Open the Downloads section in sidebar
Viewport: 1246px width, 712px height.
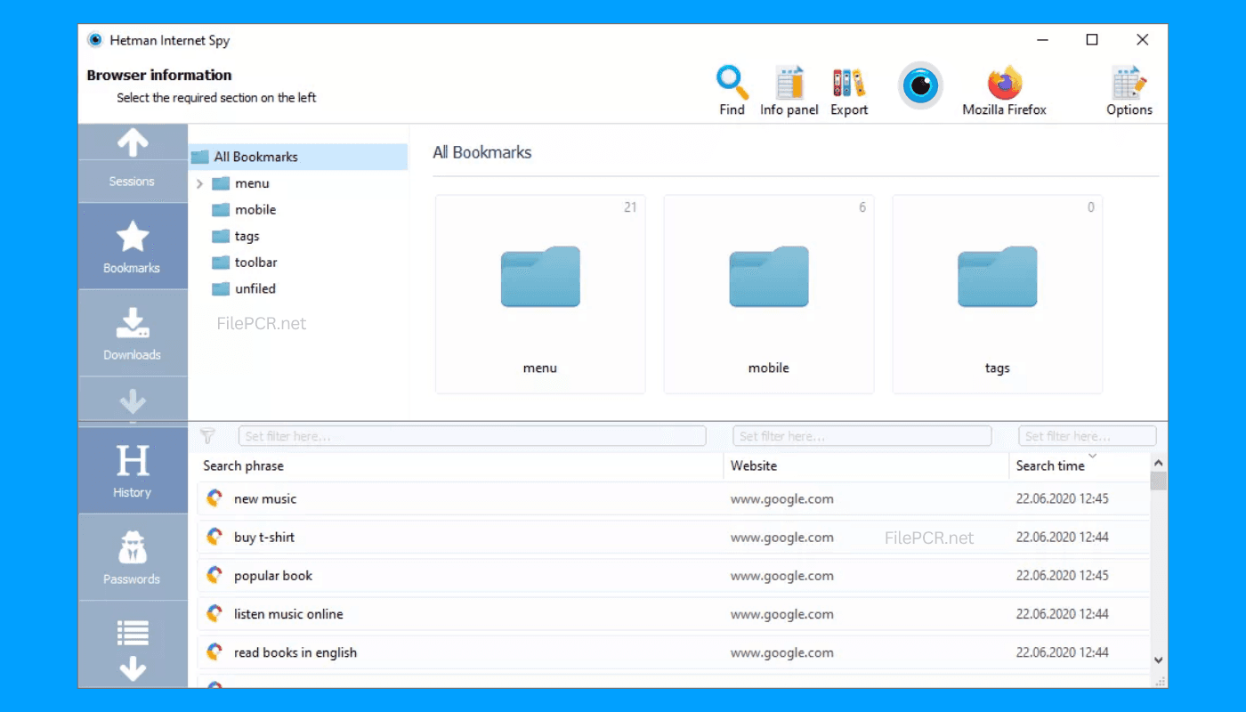click(132, 333)
